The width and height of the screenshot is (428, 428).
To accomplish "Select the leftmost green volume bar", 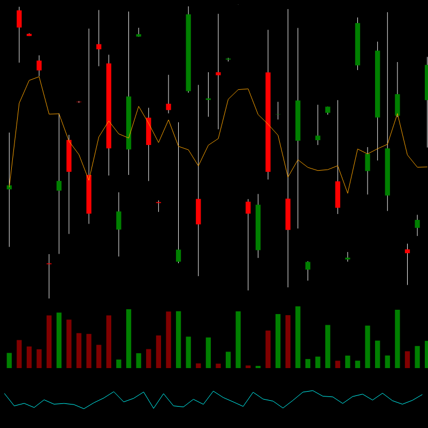I will 9,360.
